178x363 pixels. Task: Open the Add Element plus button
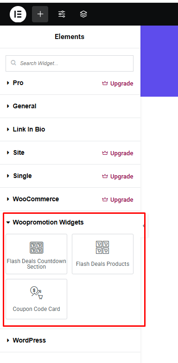[40, 14]
